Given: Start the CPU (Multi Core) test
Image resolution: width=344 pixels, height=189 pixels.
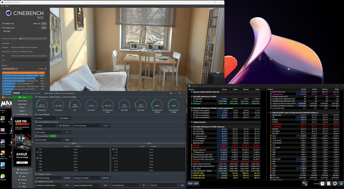Looking at the screenshot, I should click(x=44, y=24).
